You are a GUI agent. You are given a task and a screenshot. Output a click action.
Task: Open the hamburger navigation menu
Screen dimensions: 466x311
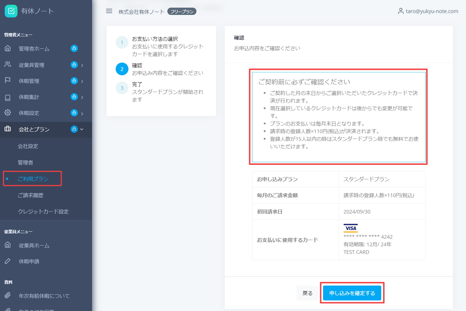(x=109, y=11)
